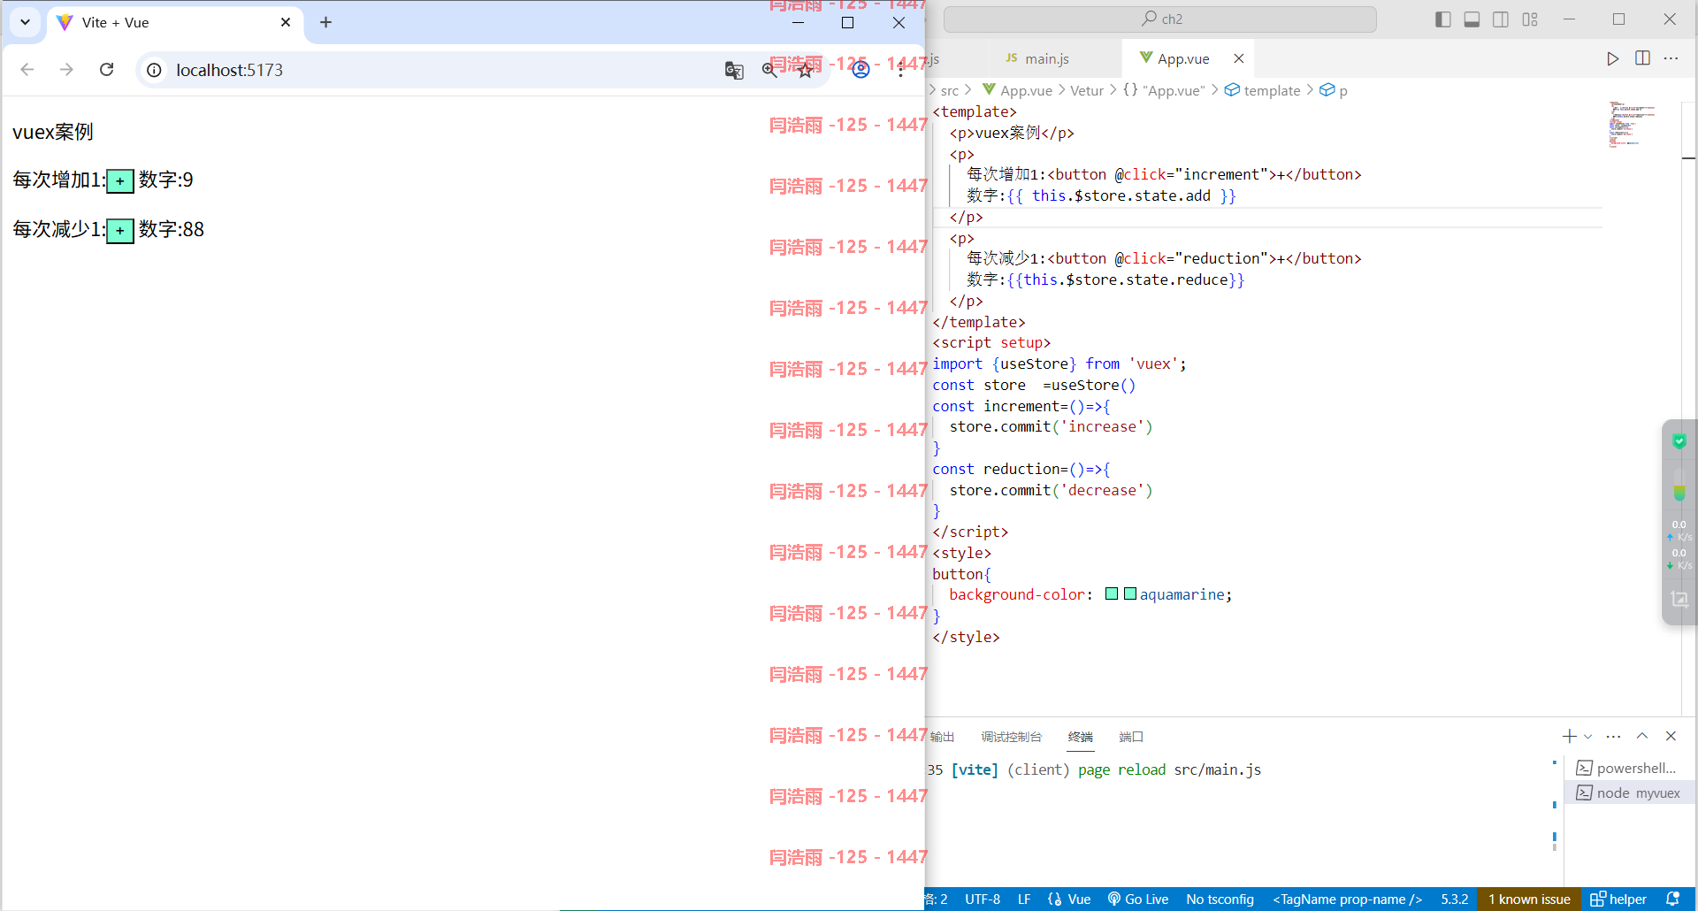Click UTF-8 encoding in status bar

(x=983, y=899)
